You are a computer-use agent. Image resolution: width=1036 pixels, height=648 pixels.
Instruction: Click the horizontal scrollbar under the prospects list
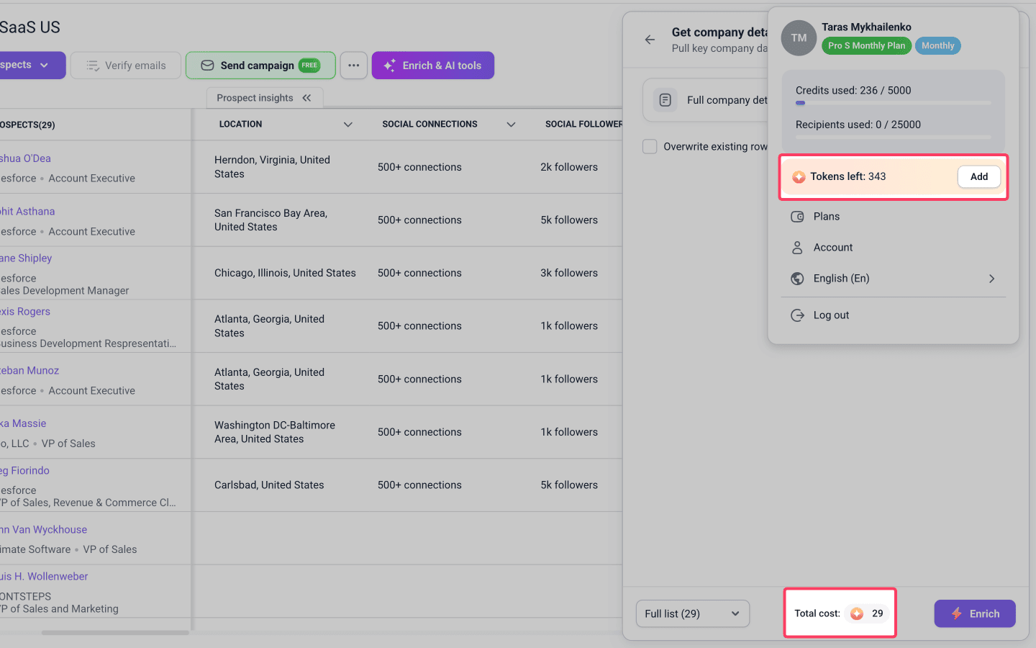coord(115,633)
